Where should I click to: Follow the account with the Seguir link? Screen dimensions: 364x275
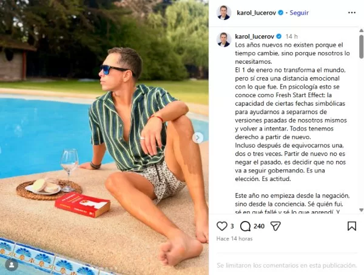click(x=299, y=13)
